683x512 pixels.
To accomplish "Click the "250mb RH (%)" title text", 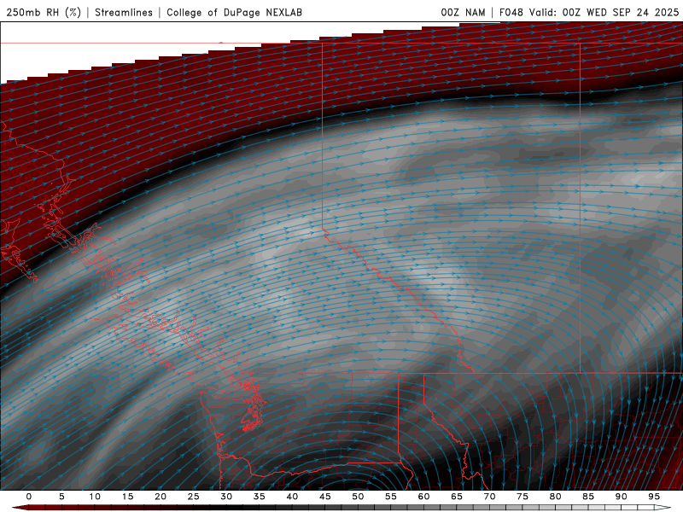I will [x=44, y=12].
